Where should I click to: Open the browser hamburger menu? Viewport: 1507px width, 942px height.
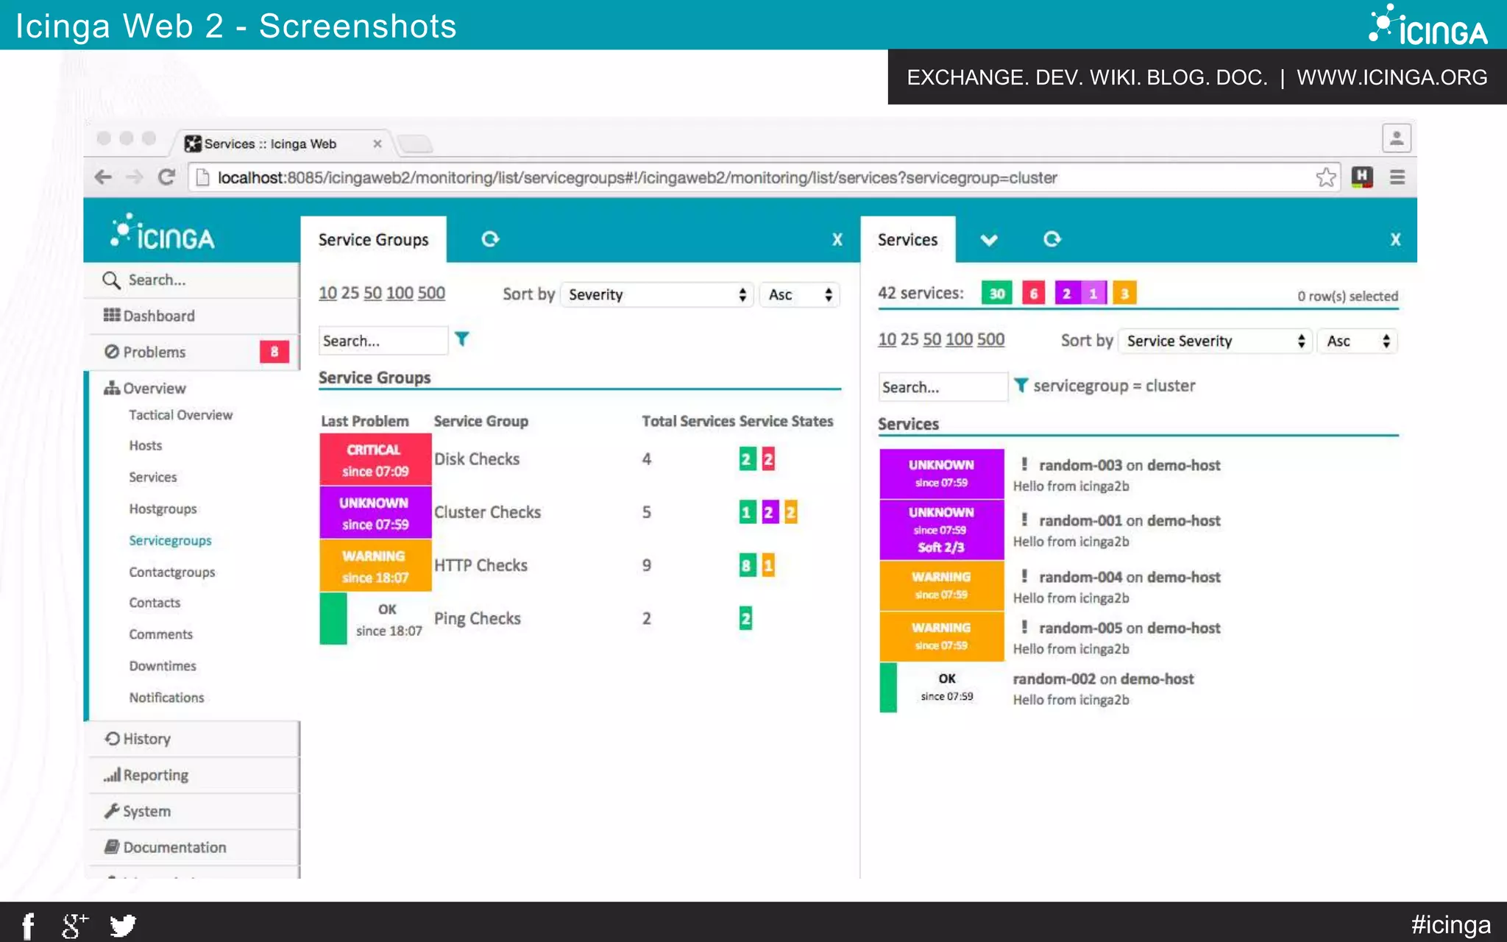[1397, 177]
